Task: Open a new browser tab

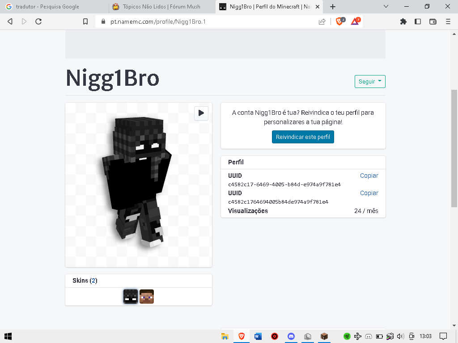Action: pyautogui.click(x=332, y=6)
